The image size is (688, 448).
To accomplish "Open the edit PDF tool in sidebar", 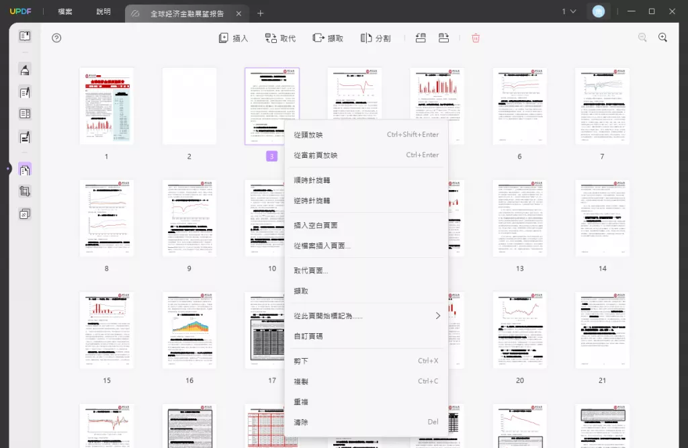I will point(25,92).
